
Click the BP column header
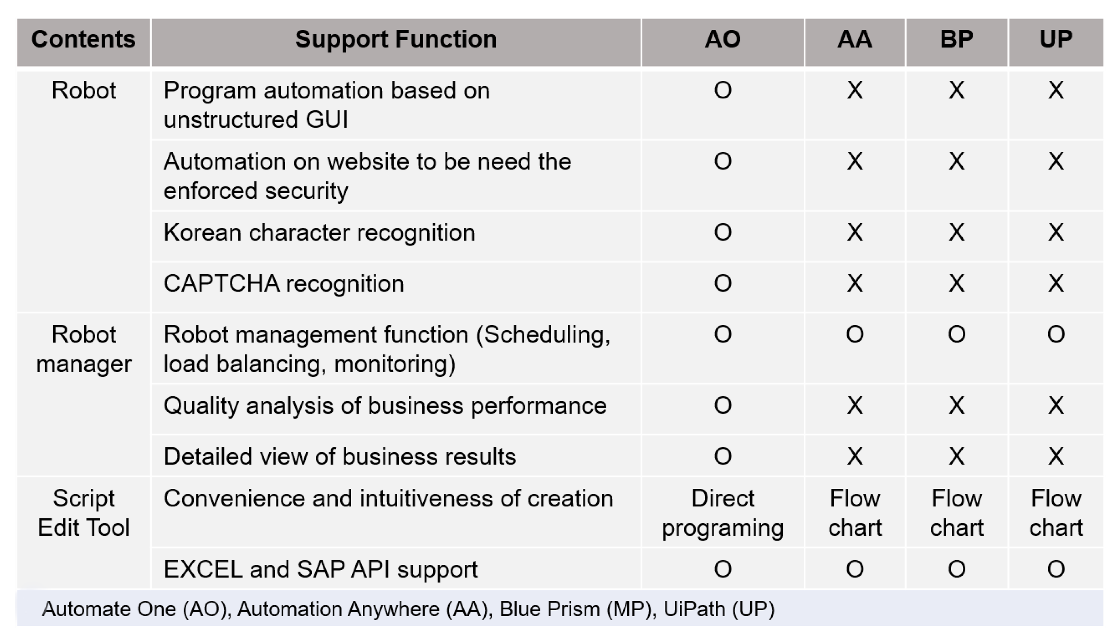point(956,40)
